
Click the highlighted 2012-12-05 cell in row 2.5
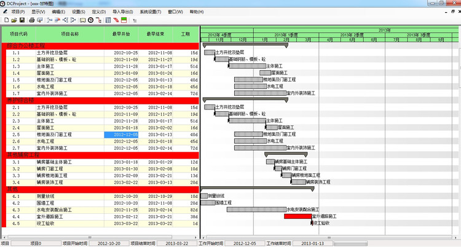coord(122,135)
